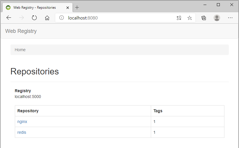Minimize the browser window
This screenshot has width=239, height=148.
tap(205, 5)
